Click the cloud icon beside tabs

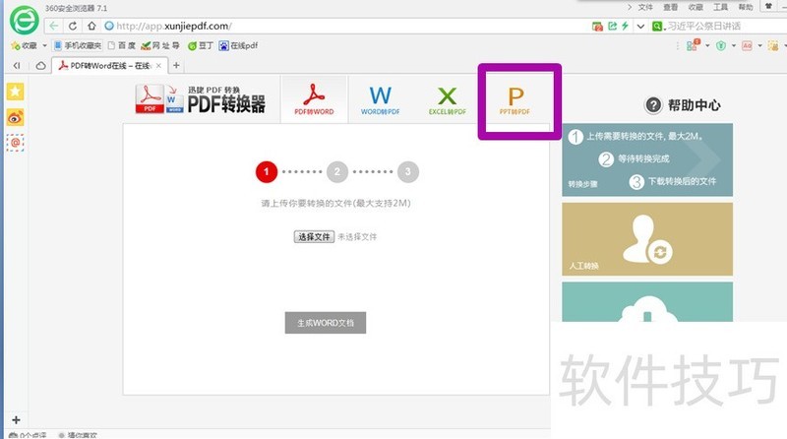(40, 65)
